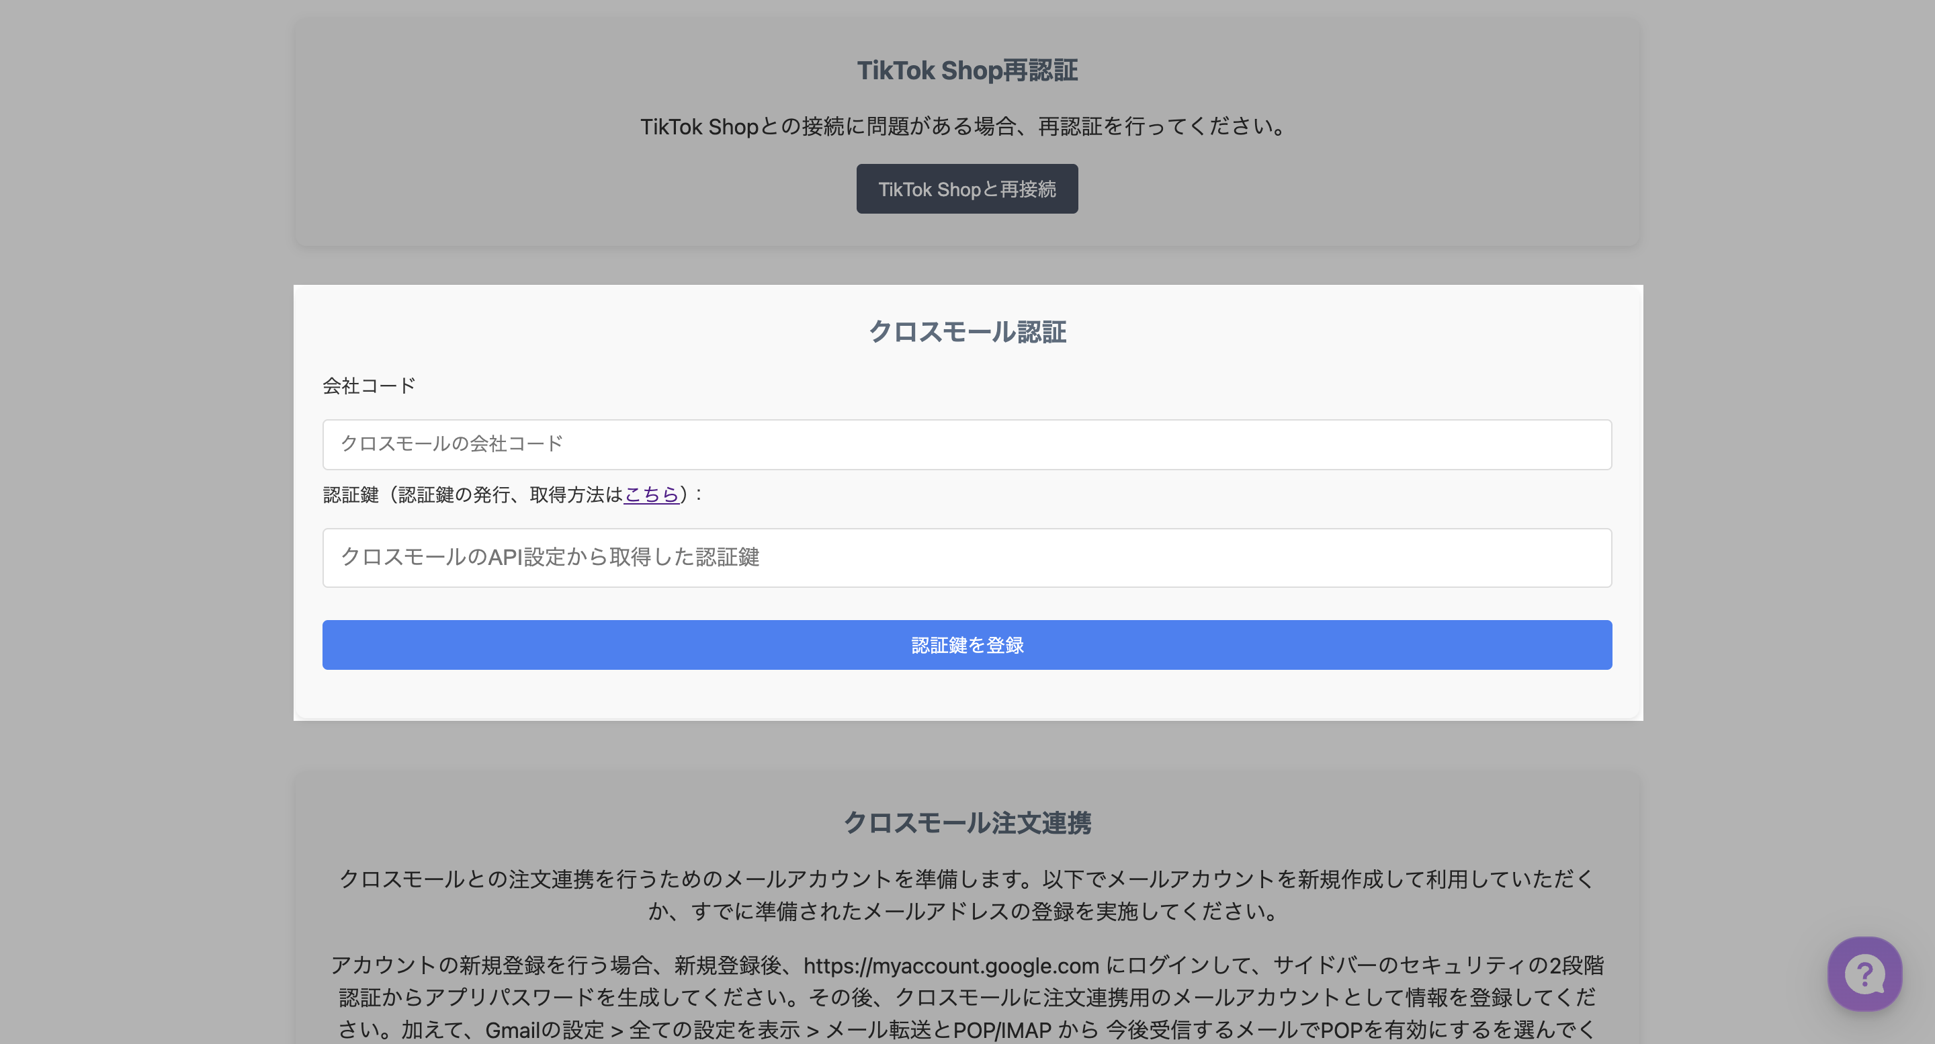This screenshot has height=1044, width=1935.
Task: Focus the クロスモールの会社コード input field
Action: (967, 445)
